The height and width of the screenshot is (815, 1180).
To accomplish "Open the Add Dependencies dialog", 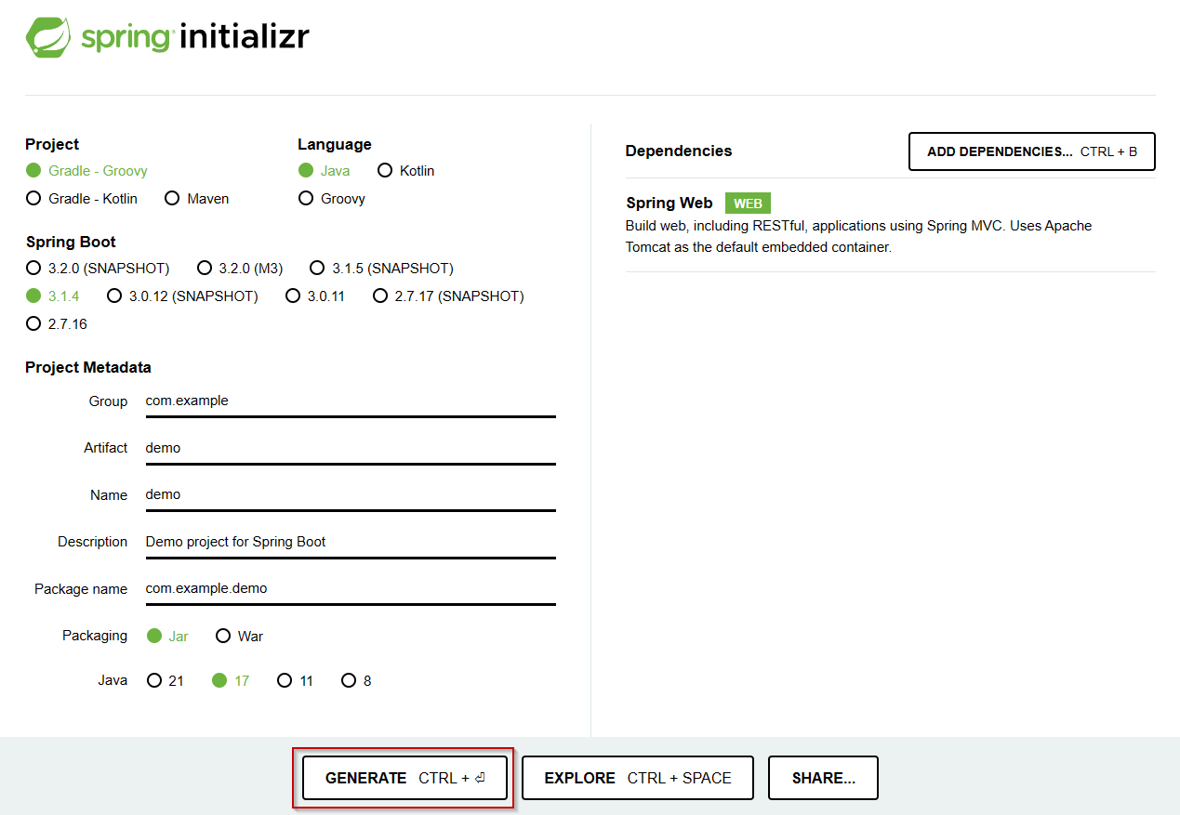I will [1032, 151].
